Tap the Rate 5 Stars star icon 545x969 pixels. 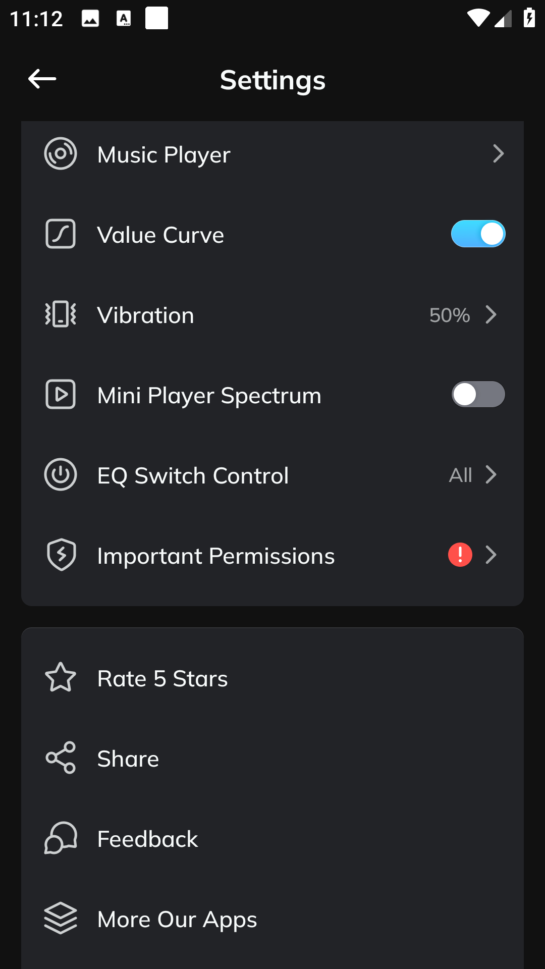click(x=61, y=677)
